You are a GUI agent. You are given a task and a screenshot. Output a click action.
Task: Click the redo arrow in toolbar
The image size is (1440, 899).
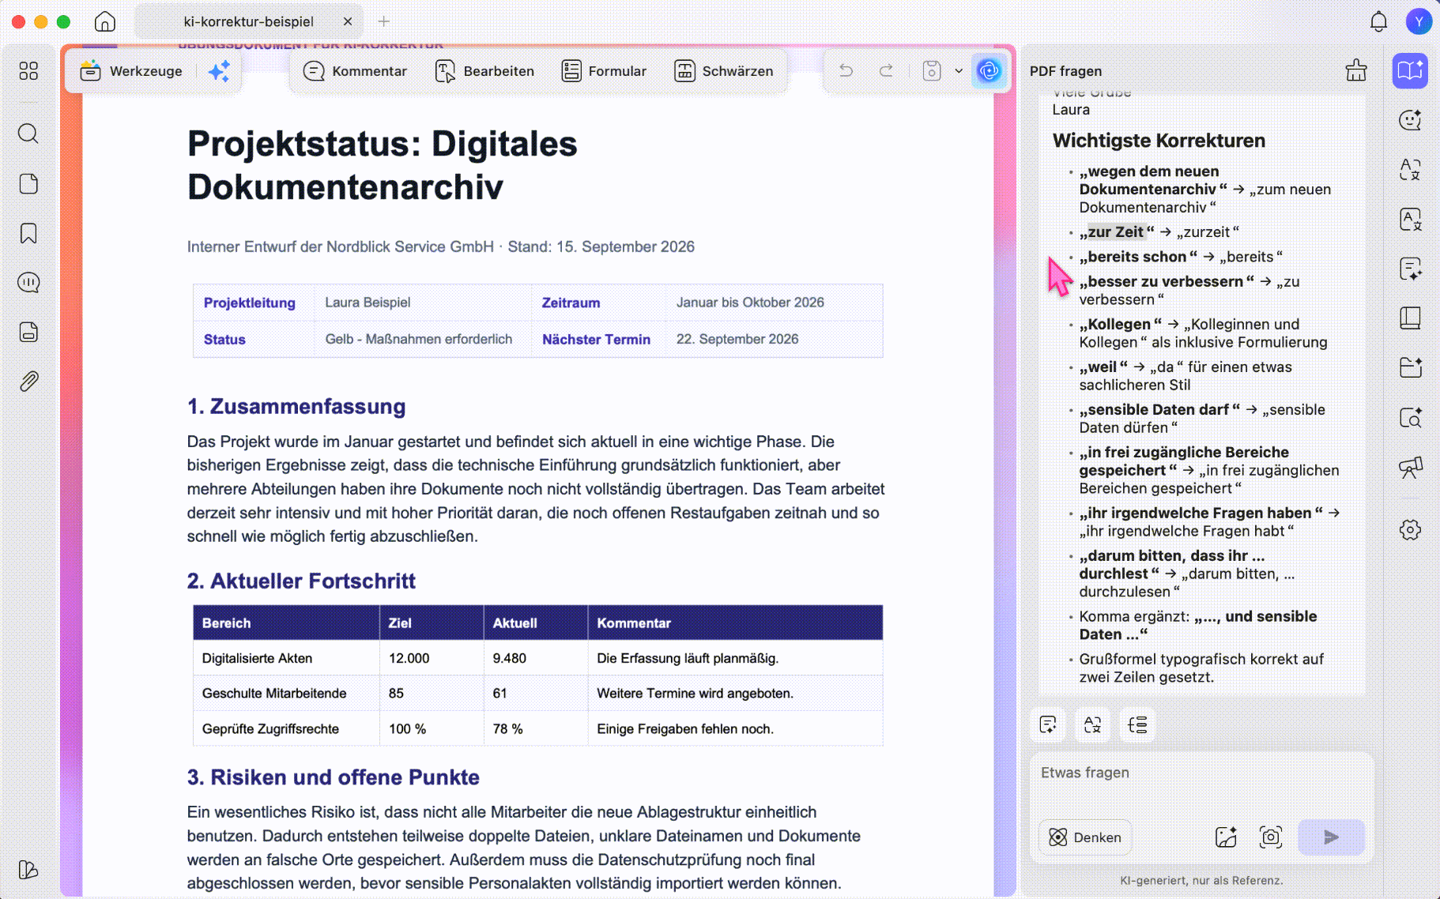[887, 71]
